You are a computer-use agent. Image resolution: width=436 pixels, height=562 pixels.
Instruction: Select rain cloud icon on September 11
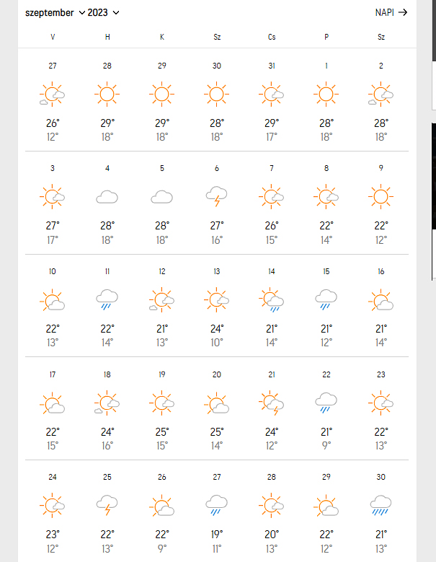pyautogui.click(x=107, y=299)
